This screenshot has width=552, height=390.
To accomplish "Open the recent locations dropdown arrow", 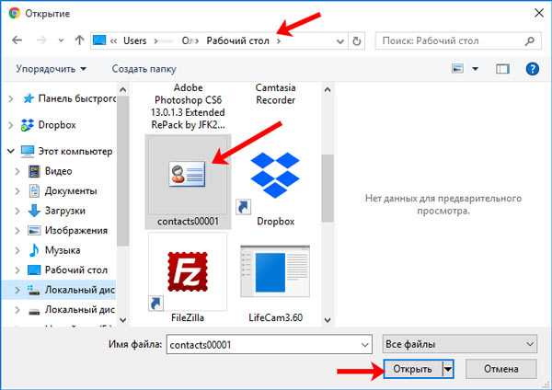I will pos(62,40).
